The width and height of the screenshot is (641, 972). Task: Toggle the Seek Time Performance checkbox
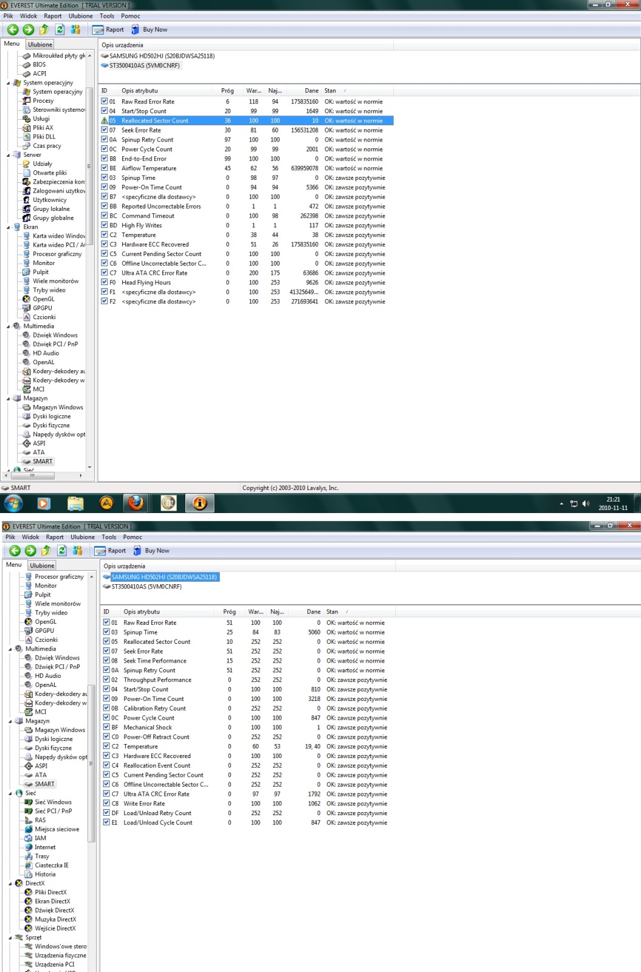[106, 661]
